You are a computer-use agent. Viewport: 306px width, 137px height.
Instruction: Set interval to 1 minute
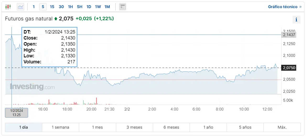(x=34, y=7)
